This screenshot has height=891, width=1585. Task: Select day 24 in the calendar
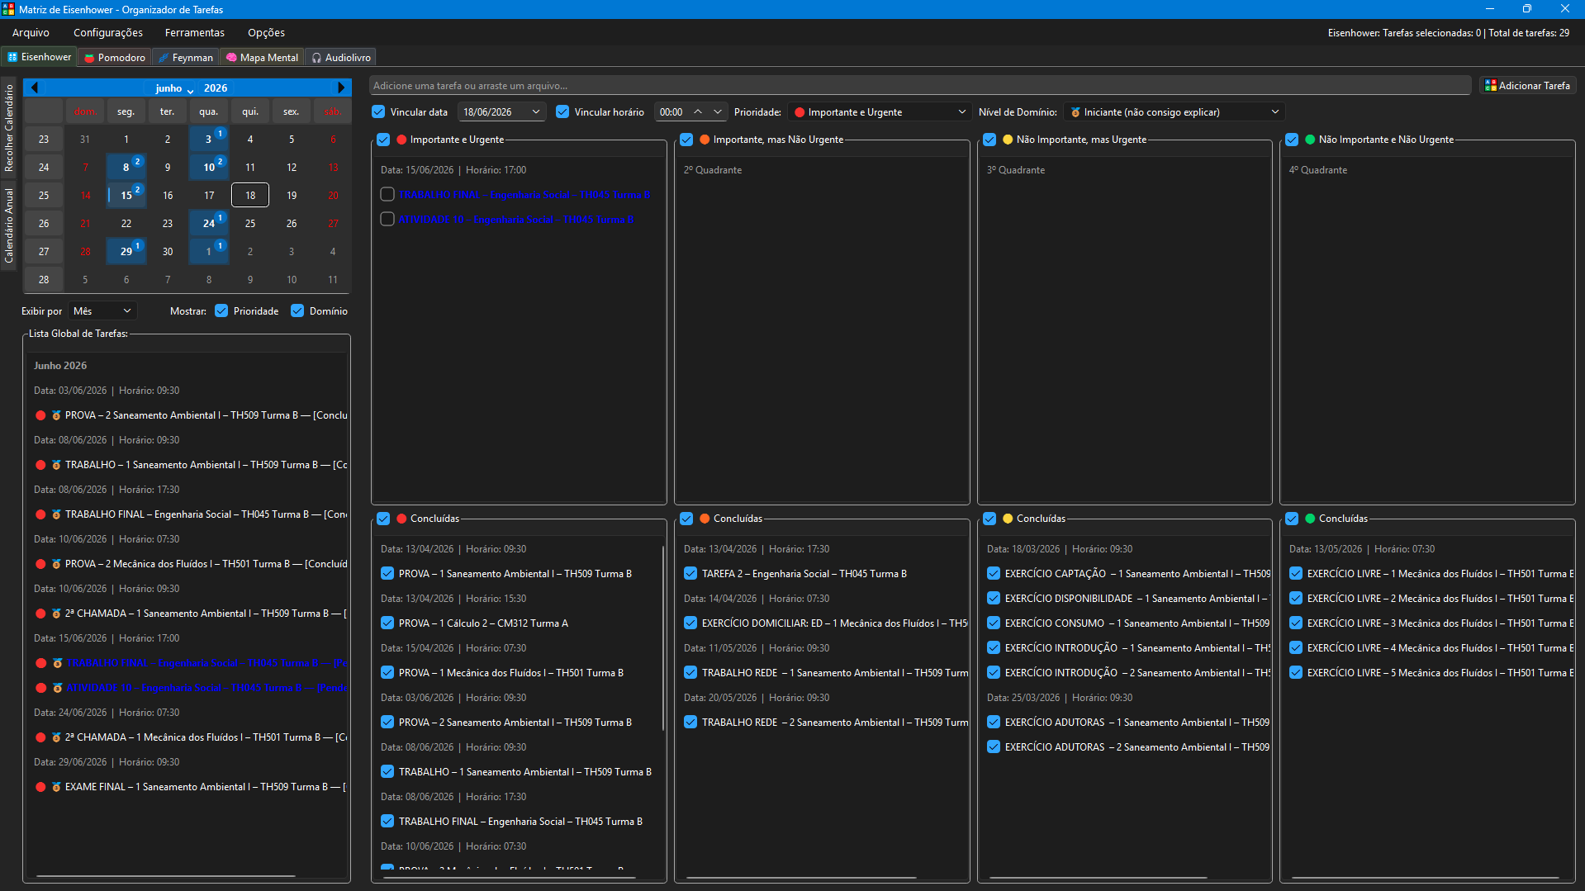(209, 223)
